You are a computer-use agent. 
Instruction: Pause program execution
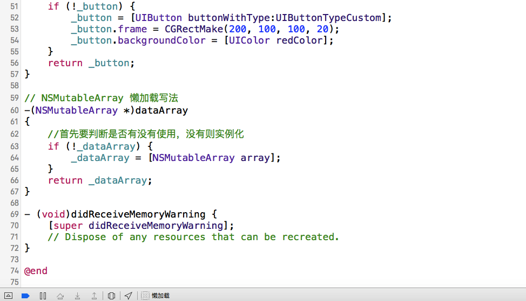pos(43,296)
